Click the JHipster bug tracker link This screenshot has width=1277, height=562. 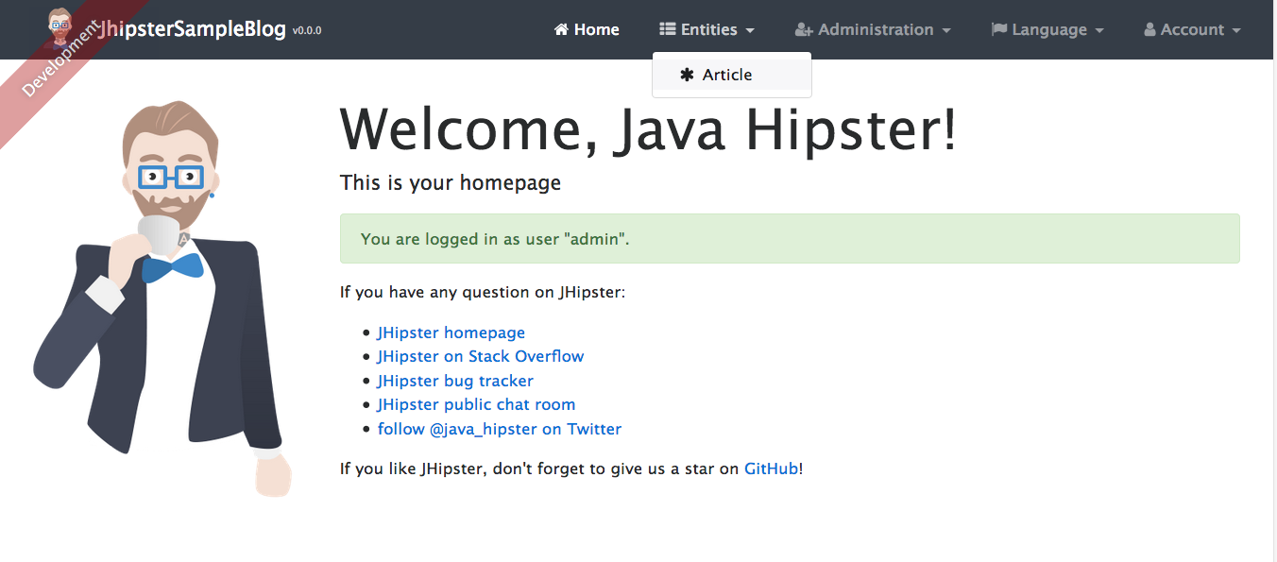pyautogui.click(x=455, y=380)
